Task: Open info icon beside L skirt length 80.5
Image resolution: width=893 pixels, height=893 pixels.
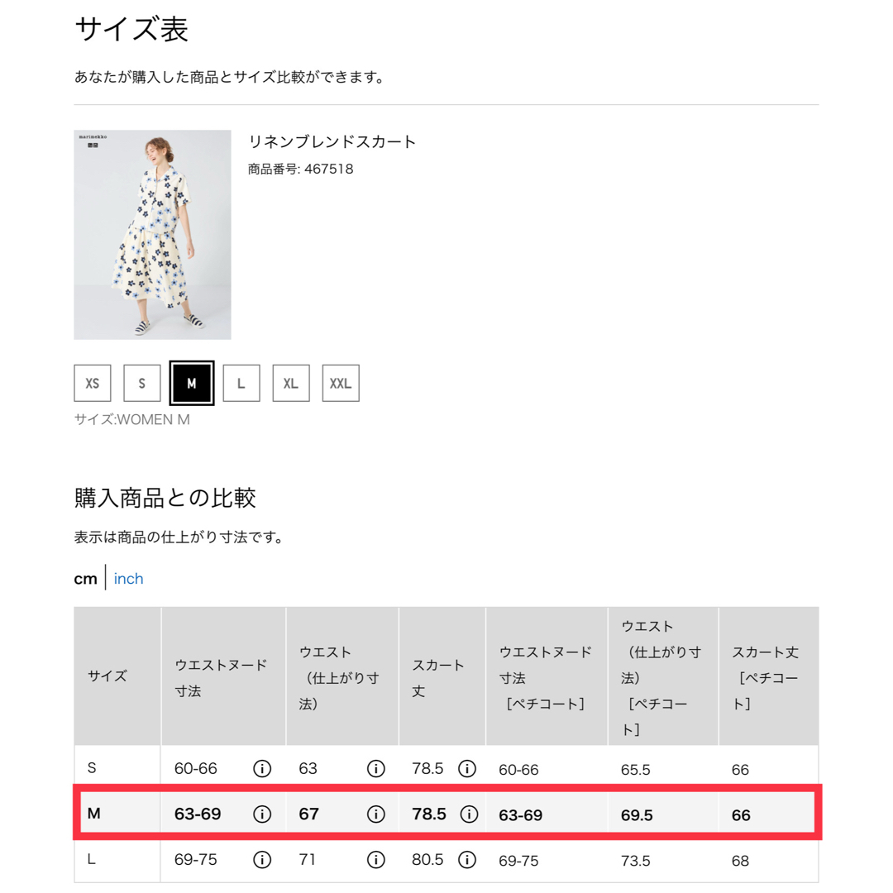Action: [467, 859]
